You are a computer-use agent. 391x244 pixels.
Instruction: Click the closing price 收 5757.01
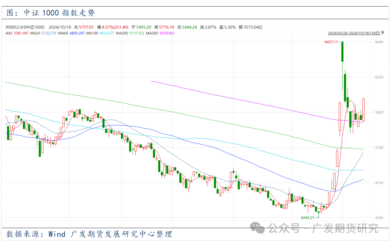(x=84, y=27)
